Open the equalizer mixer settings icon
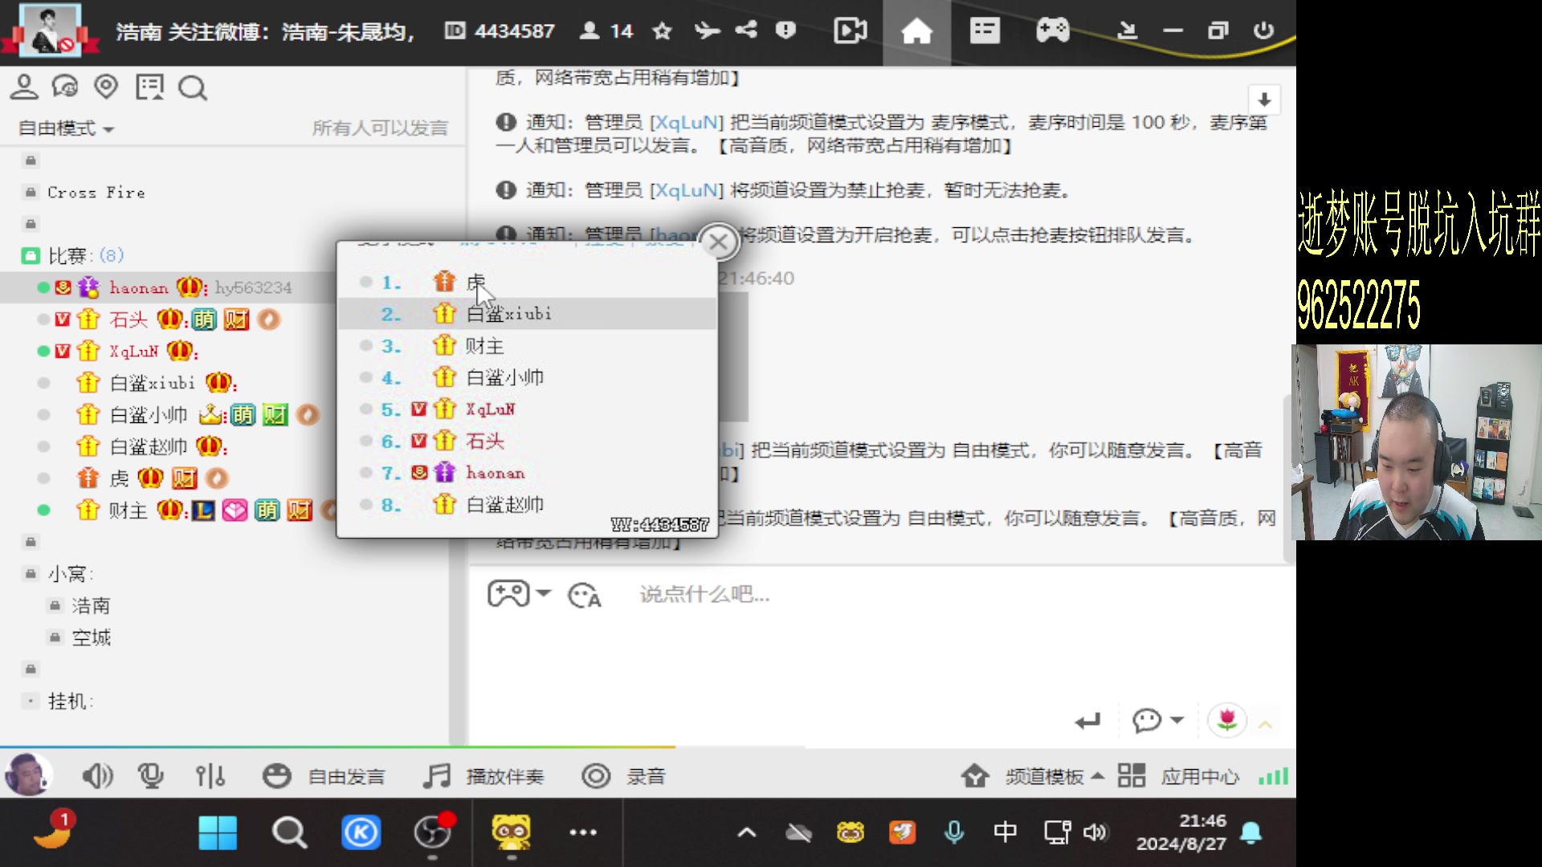 point(210,775)
